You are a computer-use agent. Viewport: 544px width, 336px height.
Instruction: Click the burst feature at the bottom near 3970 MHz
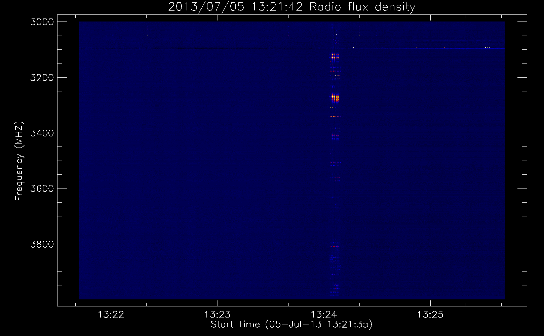tap(335, 292)
